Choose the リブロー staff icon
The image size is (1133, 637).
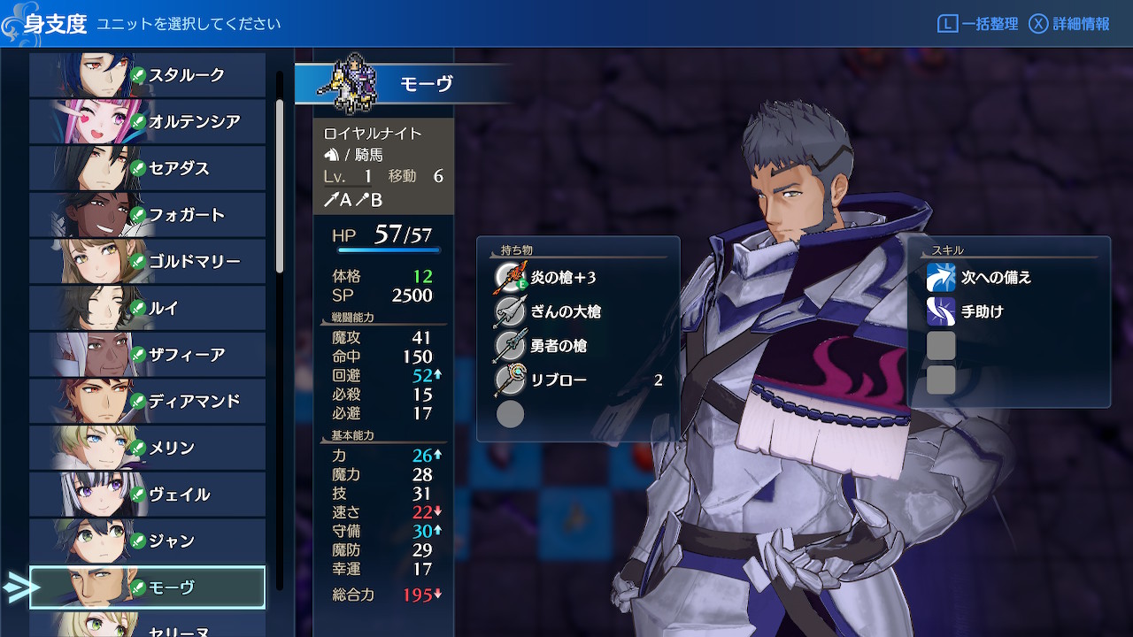(x=511, y=380)
